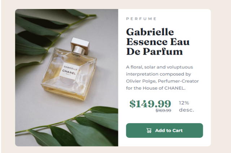The width and height of the screenshot is (231, 153).
Task: Select the PERFUME category label
Action: (141, 19)
